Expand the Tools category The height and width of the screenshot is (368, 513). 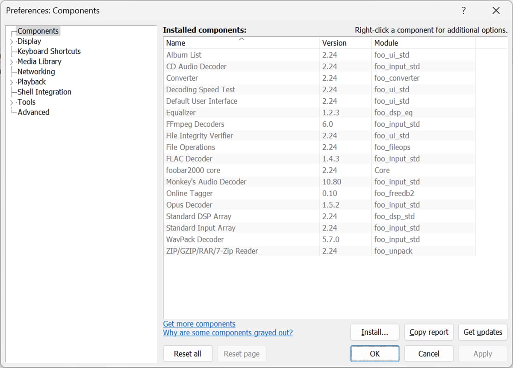point(12,102)
